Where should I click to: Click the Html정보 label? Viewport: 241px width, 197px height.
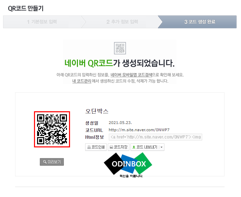(x=94, y=137)
